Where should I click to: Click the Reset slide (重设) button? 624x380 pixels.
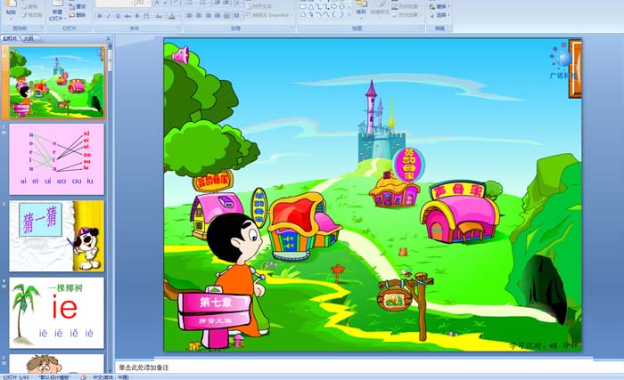tap(78, 6)
